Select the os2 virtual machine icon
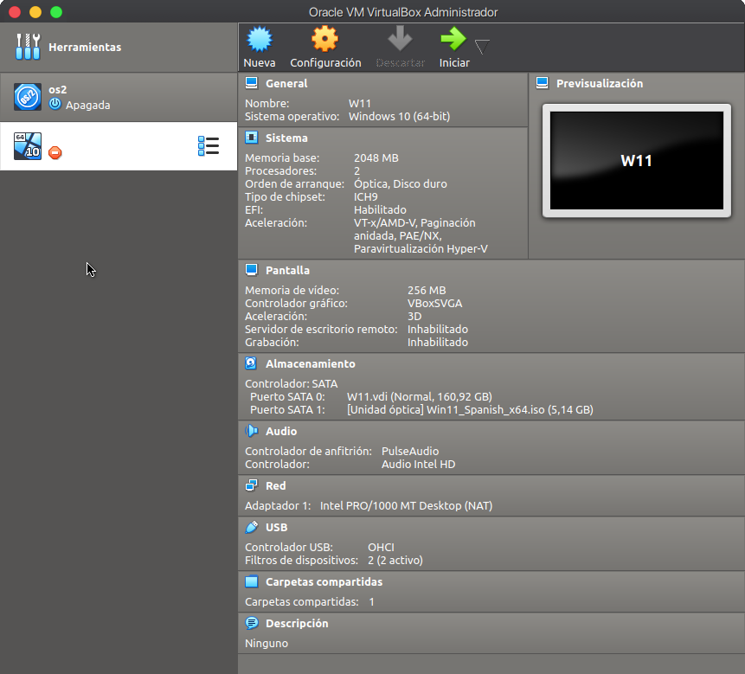This screenshot has width=745, height=674. tap(28, 97)
